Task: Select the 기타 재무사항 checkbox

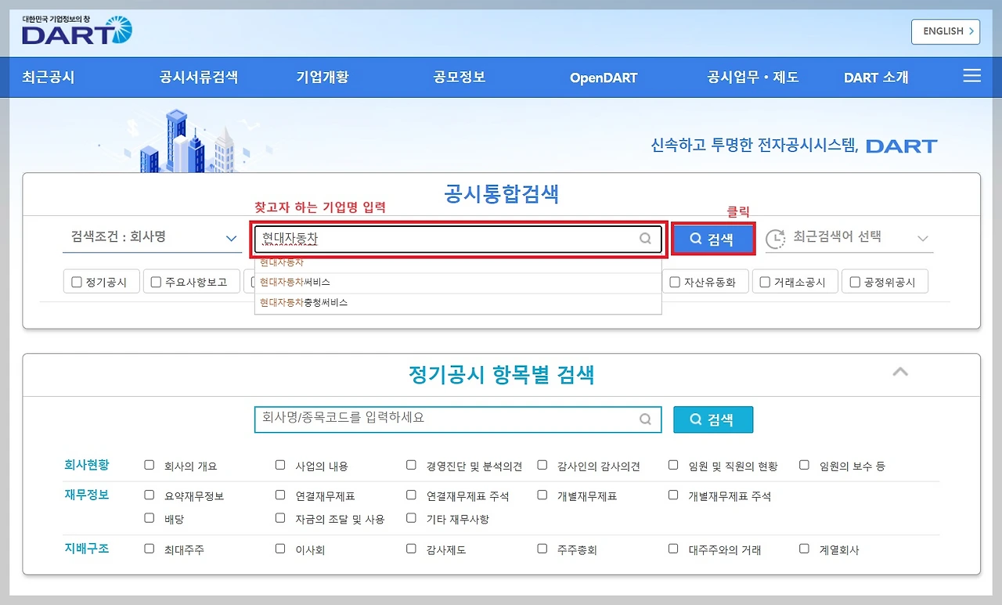Action: click(x=411, y=517)
